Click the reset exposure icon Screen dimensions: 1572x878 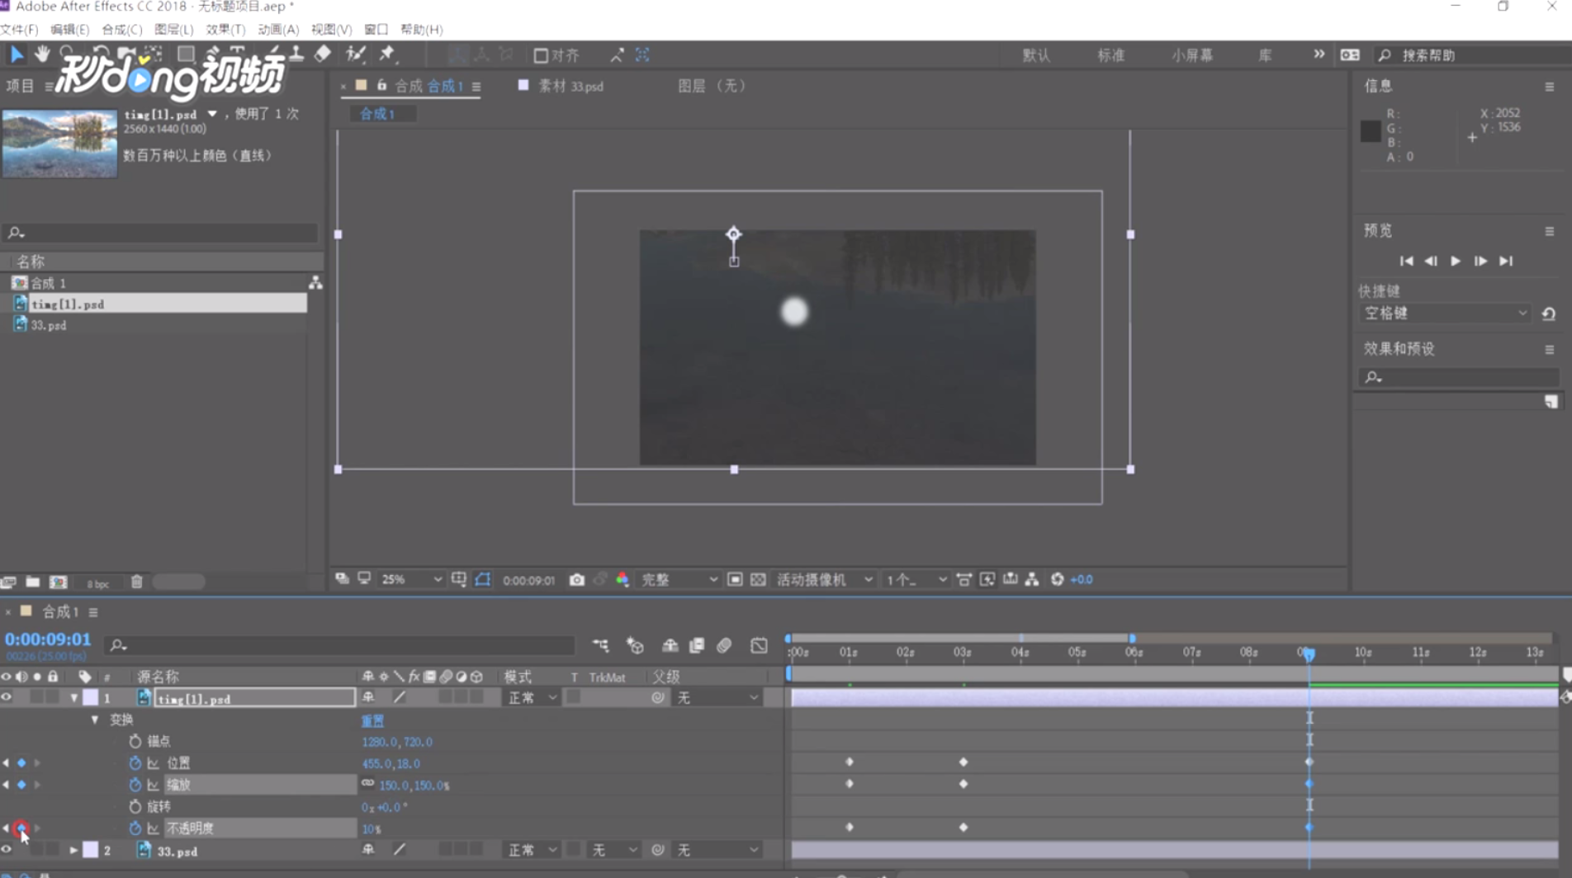pos(1058,580)
